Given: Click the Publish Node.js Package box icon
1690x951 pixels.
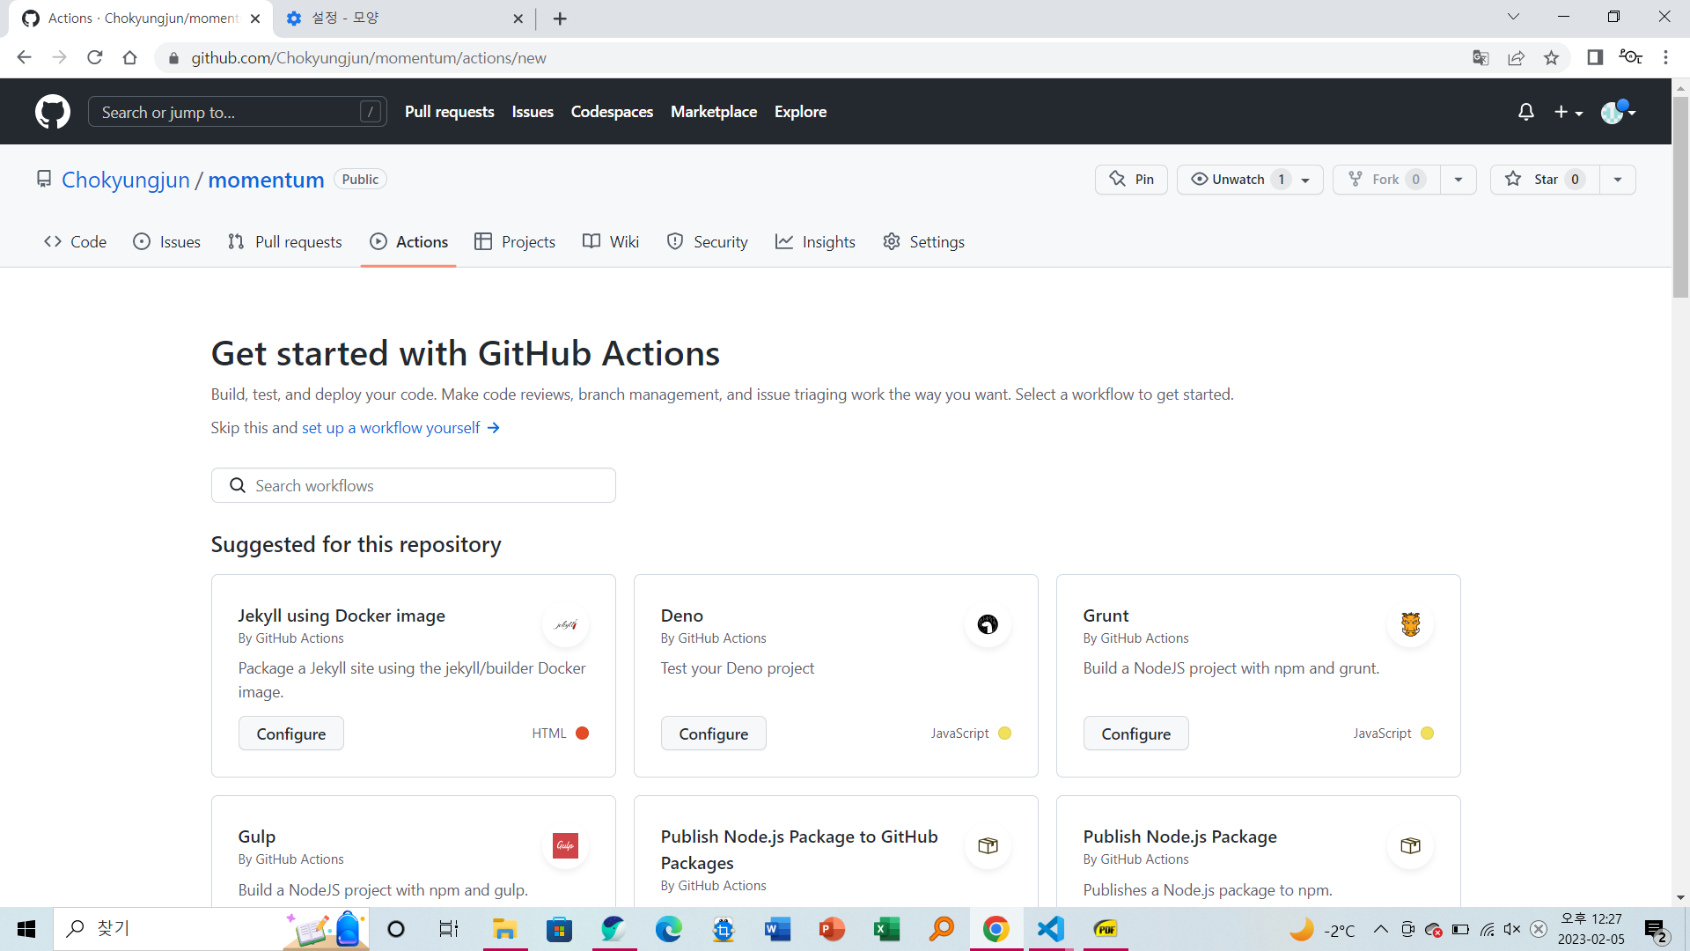Looking at the screenshot, I should pyautogui.click(x=1410, y=846).
